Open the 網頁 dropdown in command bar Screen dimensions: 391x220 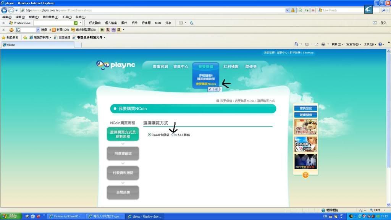337,44
